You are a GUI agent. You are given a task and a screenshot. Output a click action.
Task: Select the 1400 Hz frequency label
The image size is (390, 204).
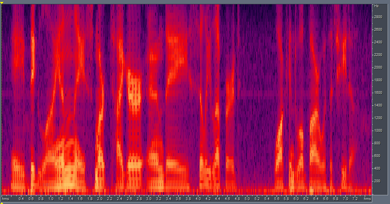point(378,105)
